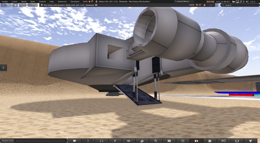Viewport: 260px width, 143px height.
Task: Open the Avatar menu
Action: (5, 2)
